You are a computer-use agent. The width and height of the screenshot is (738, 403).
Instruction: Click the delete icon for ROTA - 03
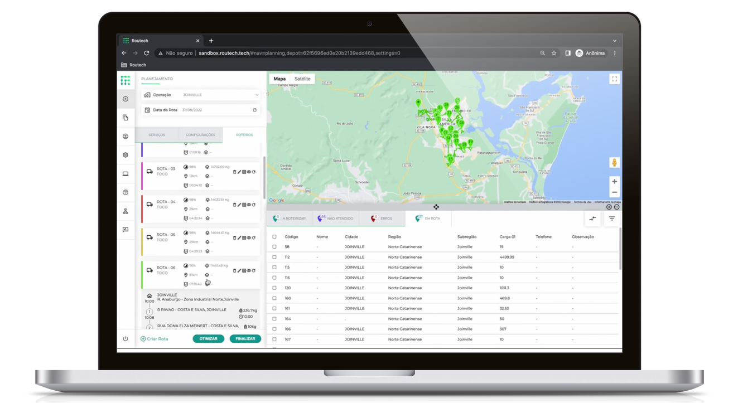[x=234, y=172]
